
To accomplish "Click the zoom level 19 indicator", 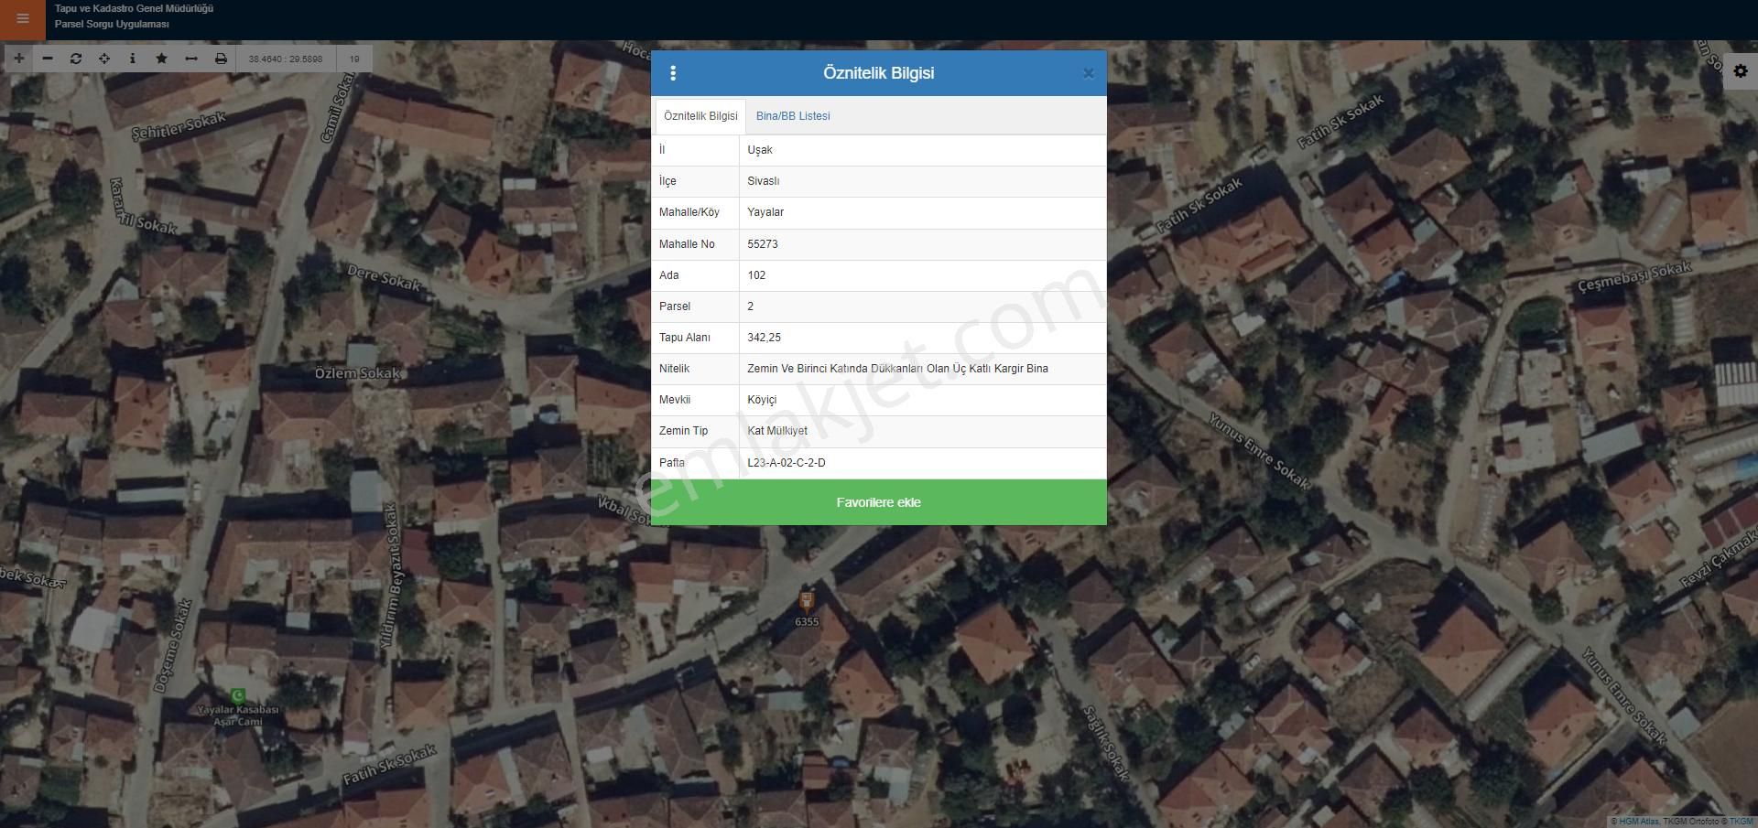I will [x=354, y=59].
